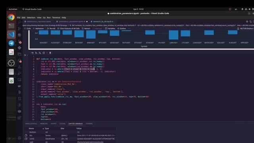
Task: Open the 'en' keyboard layout indicator
Action: [x=236, y=9]
